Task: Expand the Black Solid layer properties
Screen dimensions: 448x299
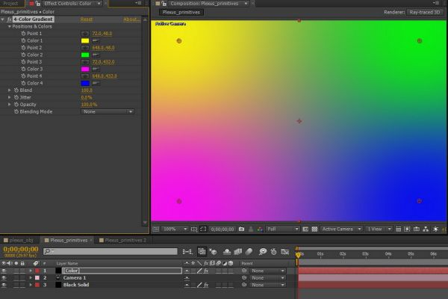Action: [x=31, y=285]
